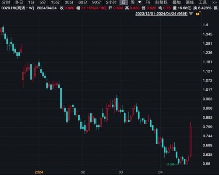Screen dimensions: 219x175
Task: Click the lock icon beside date range
Action: (198, 14)
